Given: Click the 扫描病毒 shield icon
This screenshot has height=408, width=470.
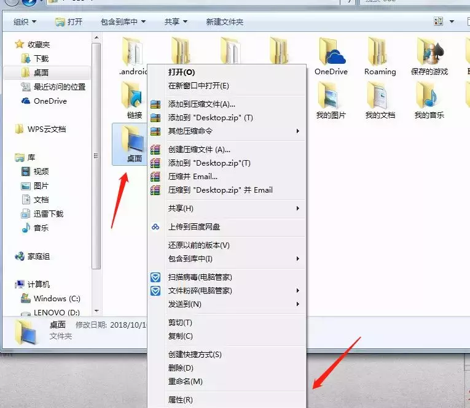Looking at the screenshot, I should coord(155,277).
